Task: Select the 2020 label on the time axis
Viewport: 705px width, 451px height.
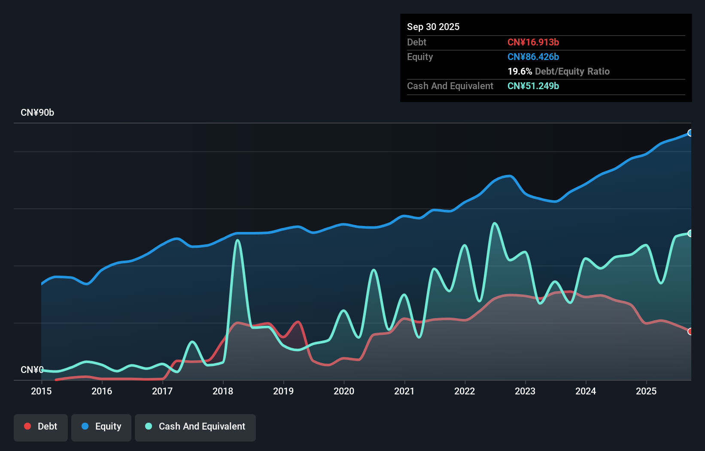Action: tap(344, 391)
